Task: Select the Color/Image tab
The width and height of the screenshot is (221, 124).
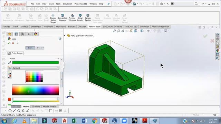Action: (x=15, y=53)
